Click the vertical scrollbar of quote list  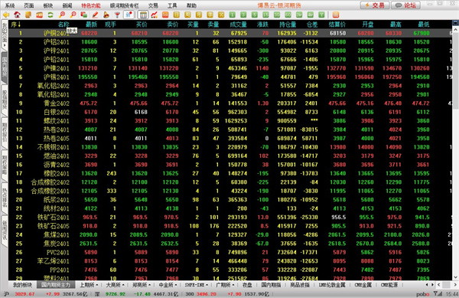pos(455,152)
